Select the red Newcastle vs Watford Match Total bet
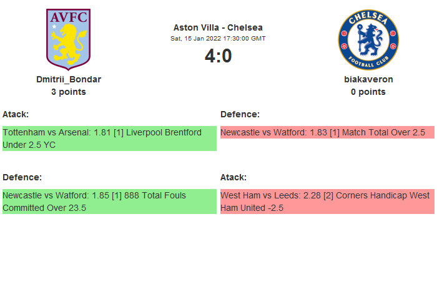This screenshot has height=287, width=437. [327, 132]
